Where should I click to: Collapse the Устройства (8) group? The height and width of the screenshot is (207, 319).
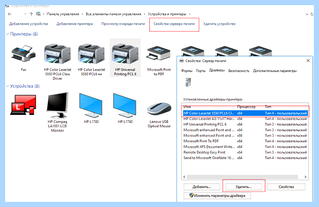tap(7, 86)
